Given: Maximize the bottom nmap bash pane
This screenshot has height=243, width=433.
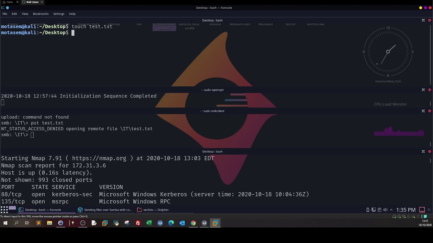Looking at the screenshot, I should tap(423, 152).
